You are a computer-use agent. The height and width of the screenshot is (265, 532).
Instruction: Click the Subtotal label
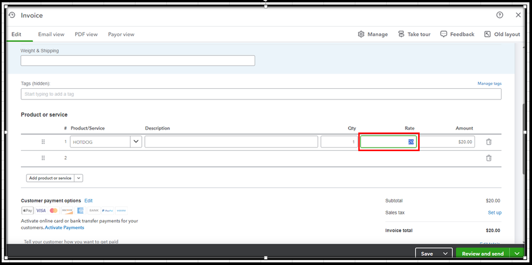[x=394, y=201]
